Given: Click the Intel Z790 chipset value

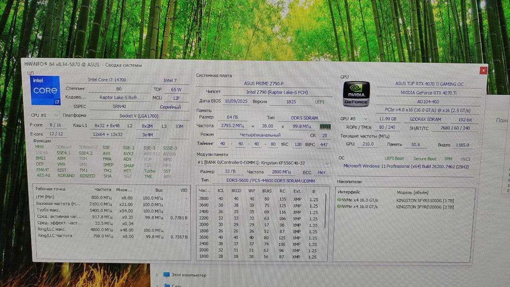Looking at the screenshot, I should 276,92.
